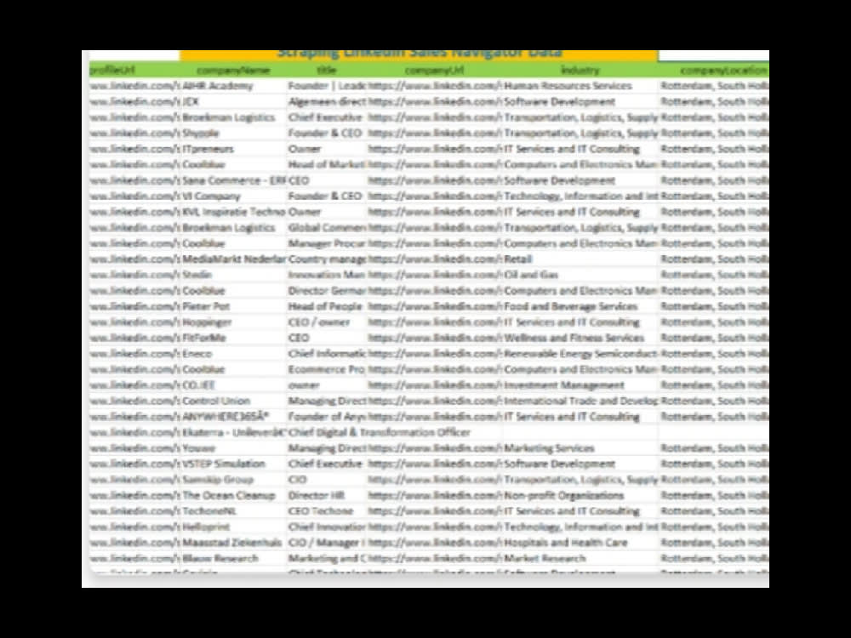
Task: Click the Ekaterra - Unilever cell
Action: pos(234,432)
